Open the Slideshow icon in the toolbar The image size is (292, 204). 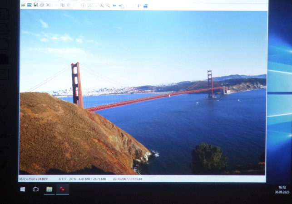point(29,5)
